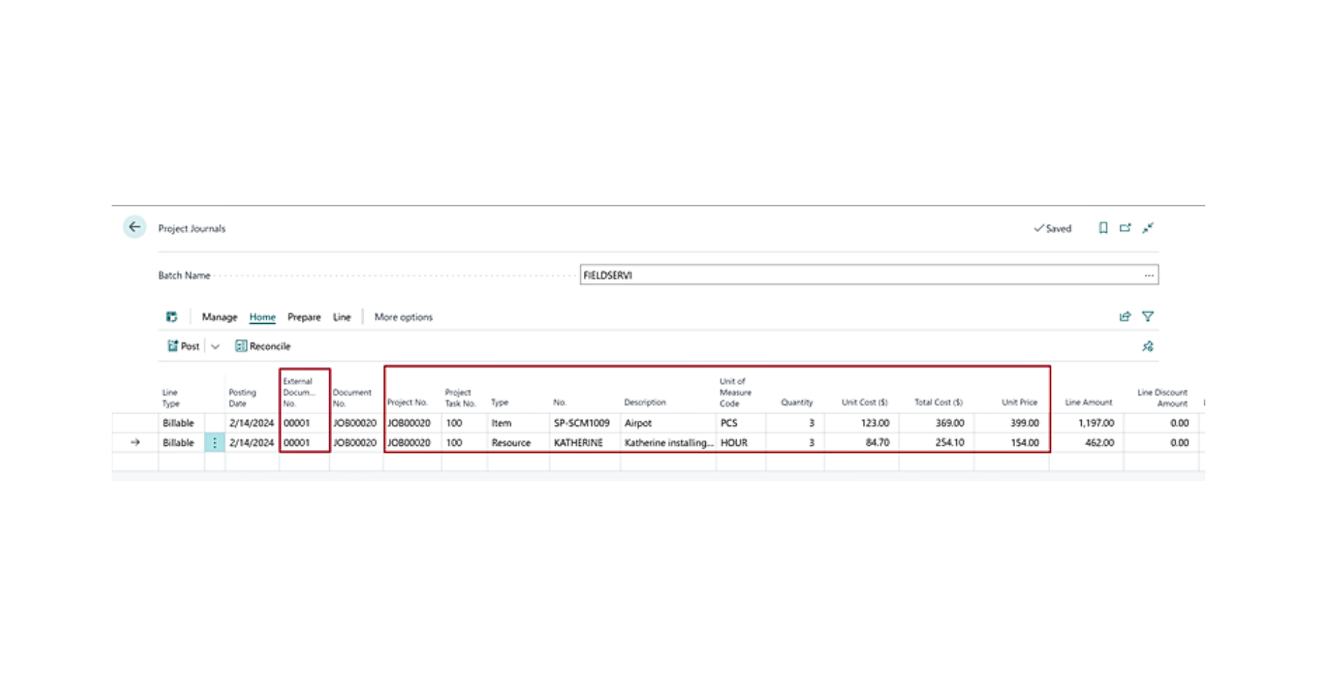Click the Posting Date column header
This screenshot has height=686, width=1317.
point(242,398)
